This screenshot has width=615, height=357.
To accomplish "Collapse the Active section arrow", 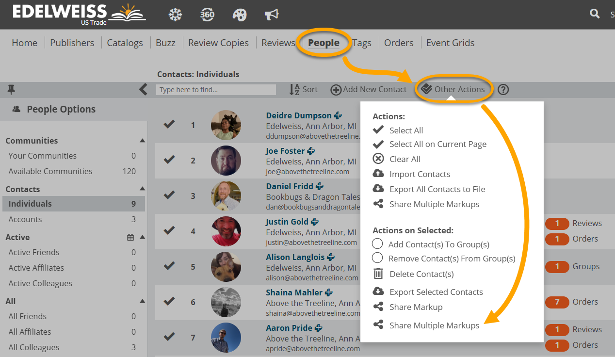I will (142, 237).
